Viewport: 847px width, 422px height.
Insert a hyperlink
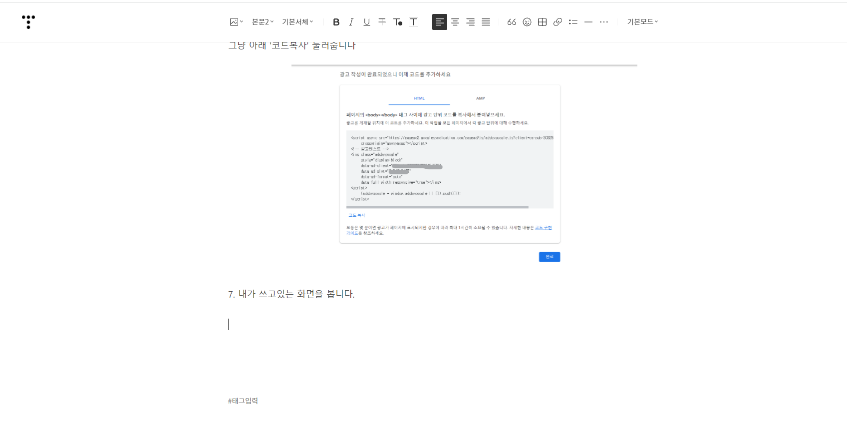(558, 22)
